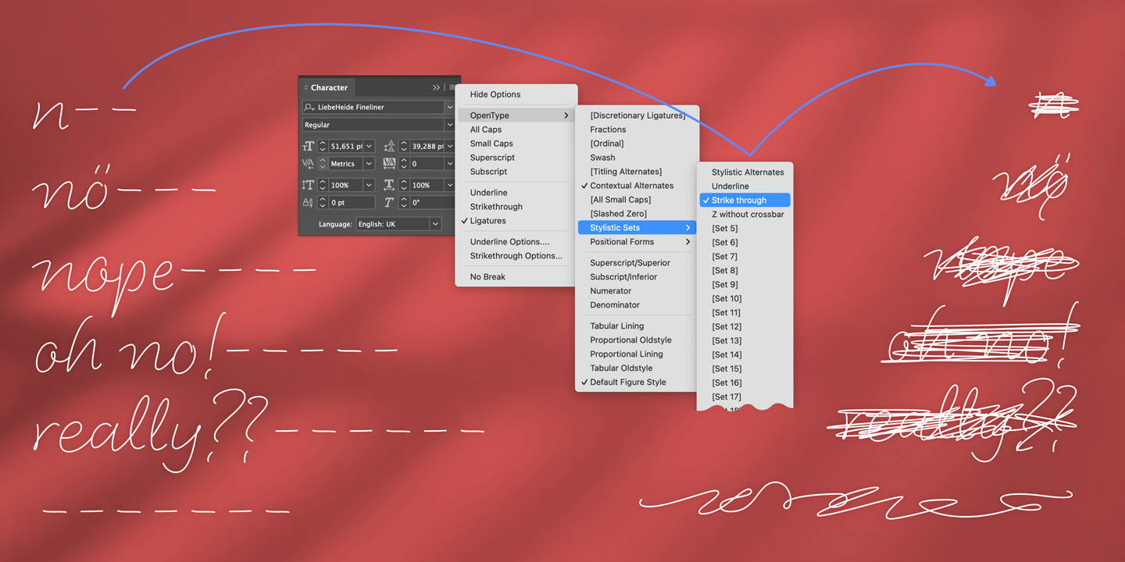This screenshot has width=1125, height=562.
Task: Click checked Default Figure Style option
Action: point(627,382)
